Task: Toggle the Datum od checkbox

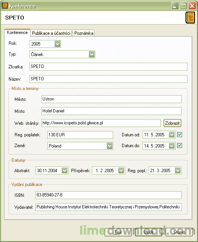Action: [x=179, y=135]
